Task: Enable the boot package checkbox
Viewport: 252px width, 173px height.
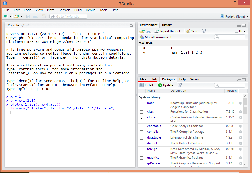Action: click(x=142, y=103)
